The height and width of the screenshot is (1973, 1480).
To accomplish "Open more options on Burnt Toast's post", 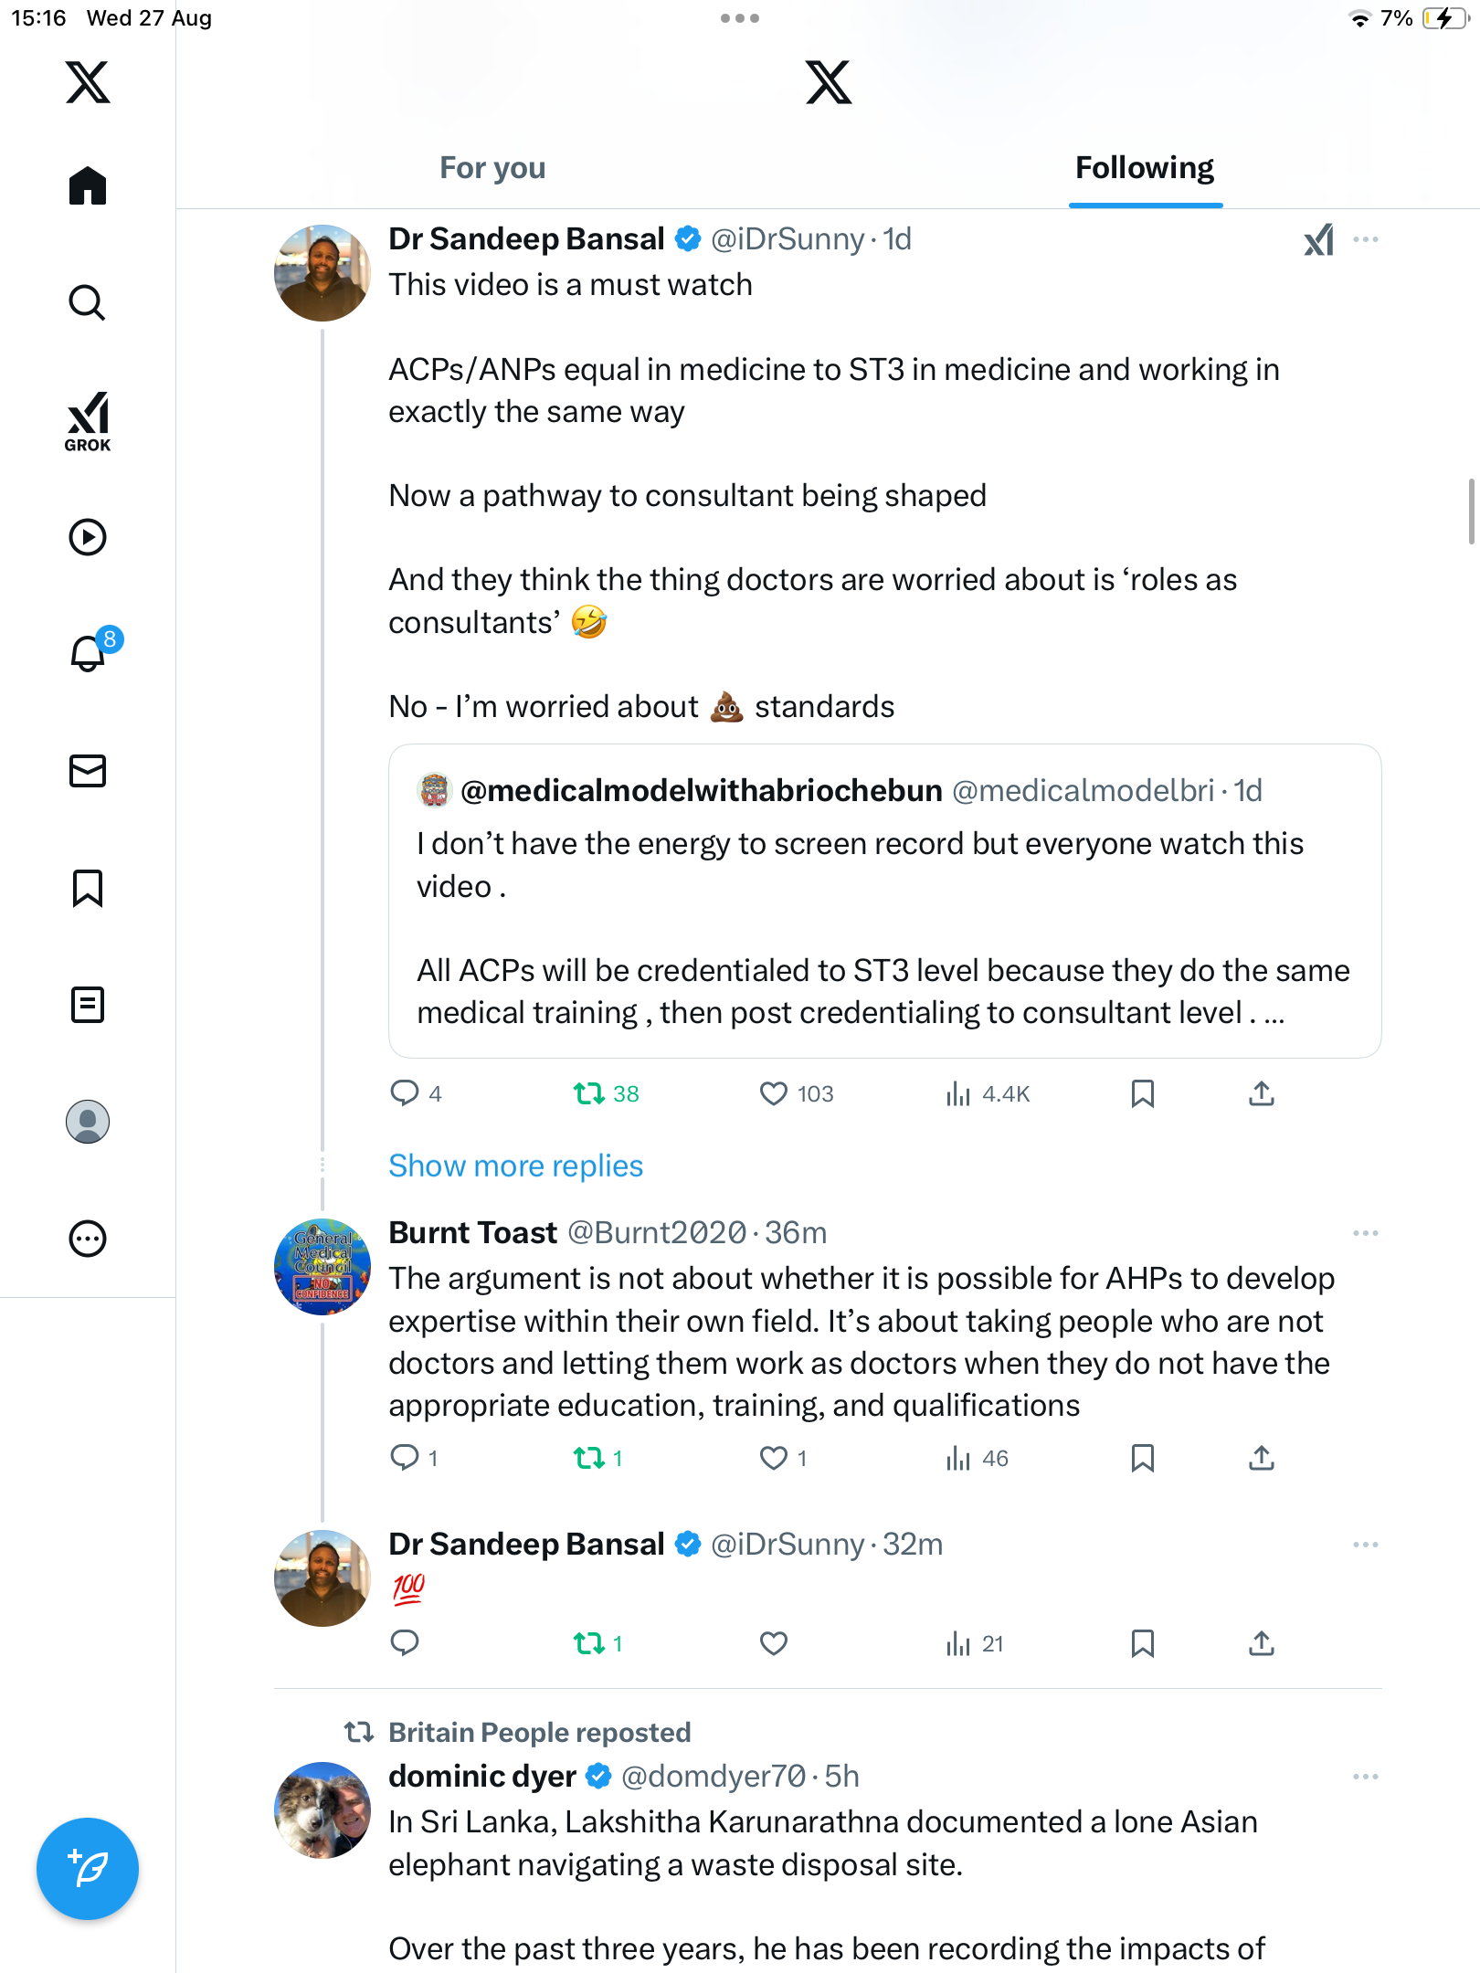I will coord(1365,1233).
